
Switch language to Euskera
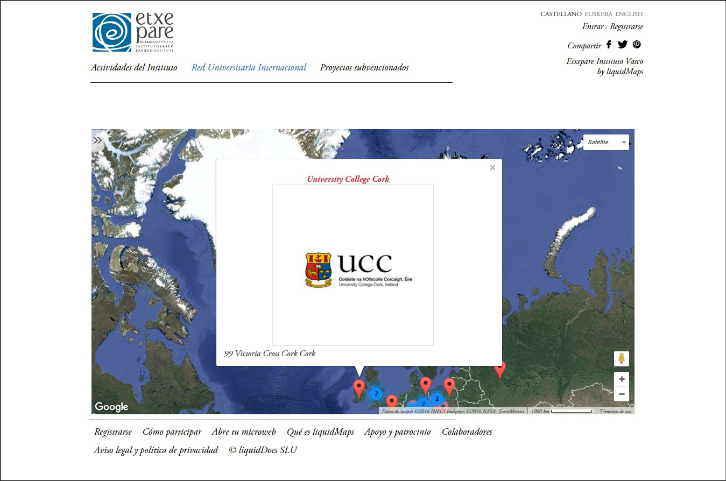click(x=598, y=14)
